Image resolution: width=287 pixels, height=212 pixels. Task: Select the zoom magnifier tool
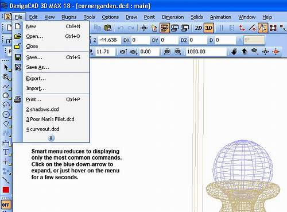click(6, 77)
